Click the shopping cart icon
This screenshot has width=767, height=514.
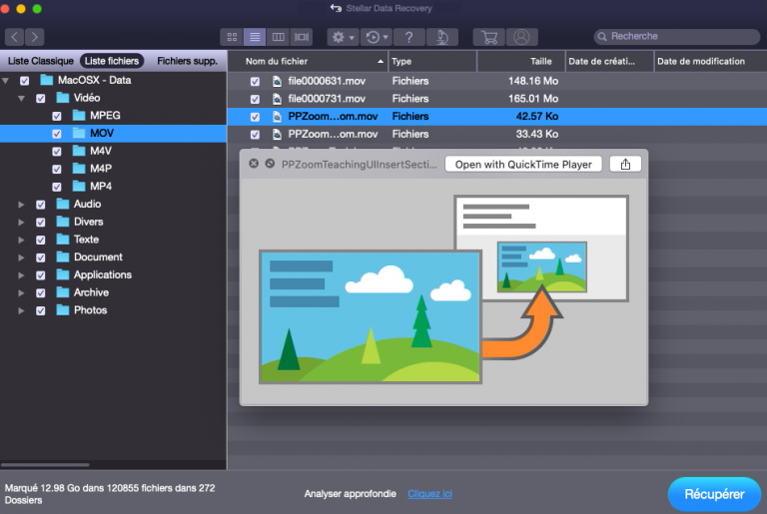click(x=489, y=37)
